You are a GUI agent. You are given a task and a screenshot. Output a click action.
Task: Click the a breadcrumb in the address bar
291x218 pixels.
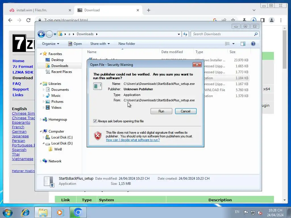69,34
